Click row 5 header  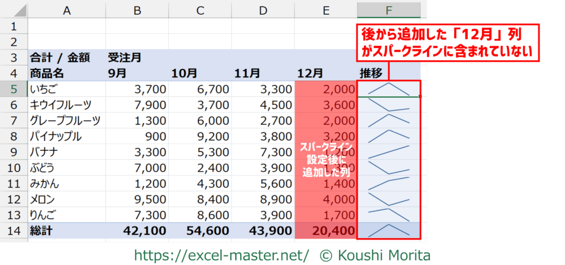point(14,89)
